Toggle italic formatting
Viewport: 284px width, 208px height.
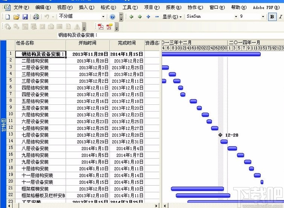click(x=281, y=17)
